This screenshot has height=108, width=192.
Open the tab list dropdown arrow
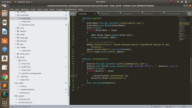point(189,13)
